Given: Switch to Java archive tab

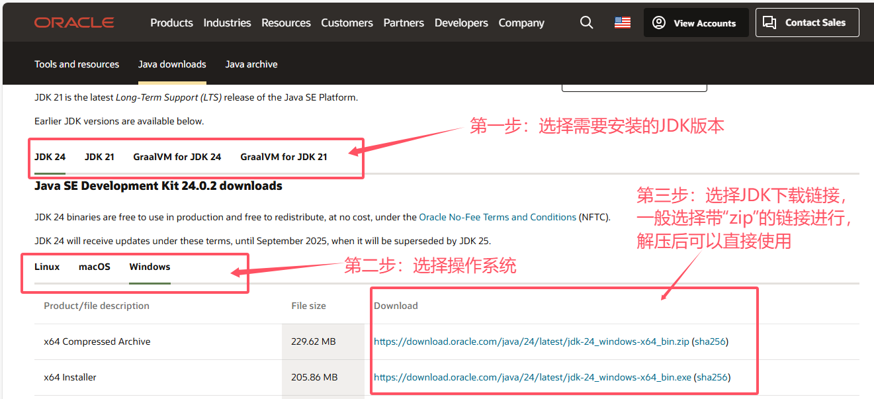Looking at the screenshot, I should coord(251,64).
